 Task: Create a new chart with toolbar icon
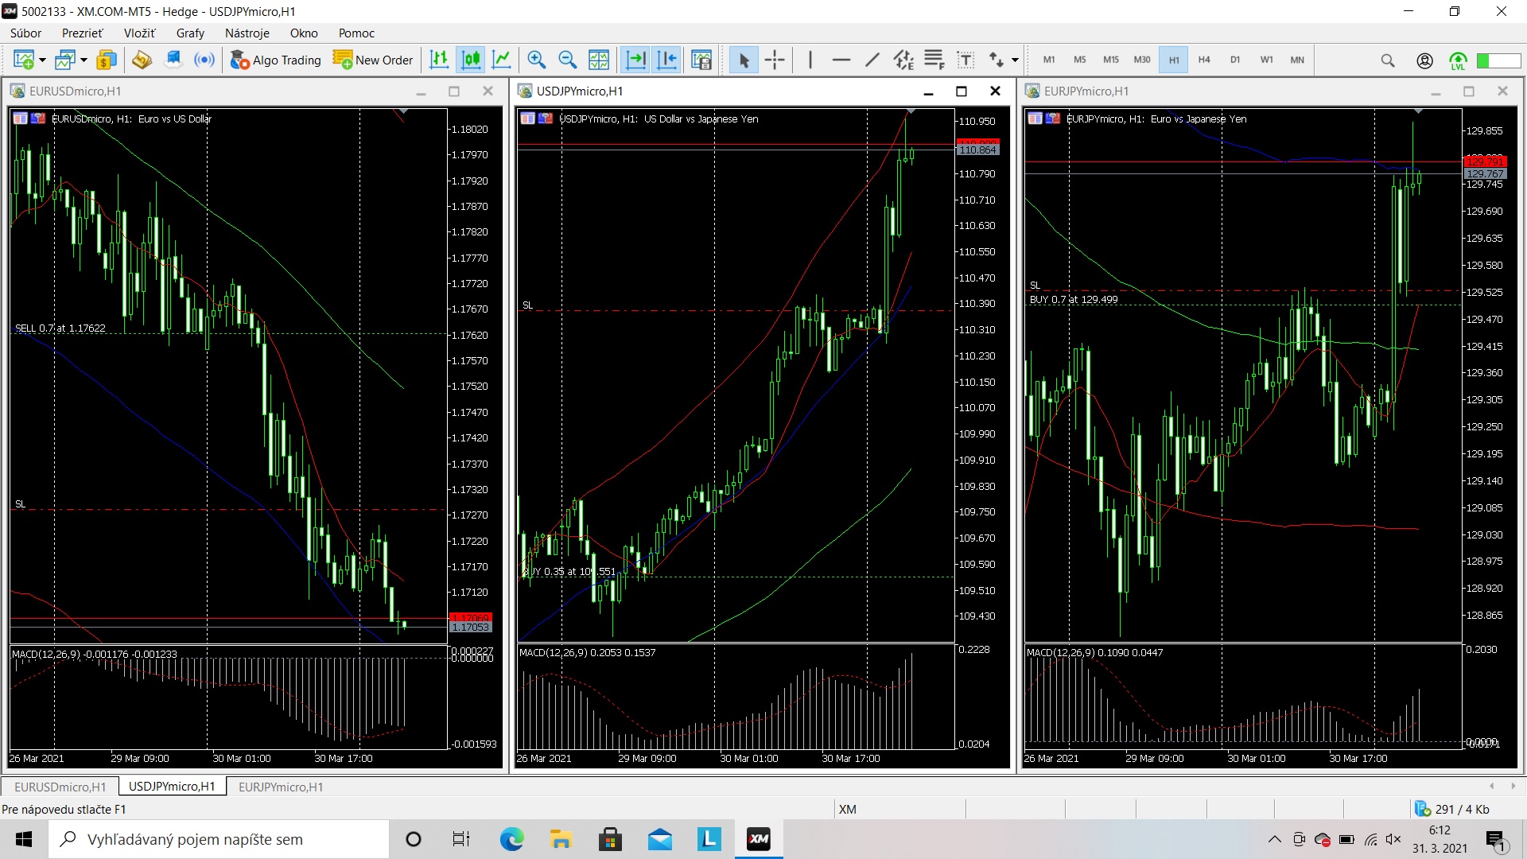(x=23, y=60)
